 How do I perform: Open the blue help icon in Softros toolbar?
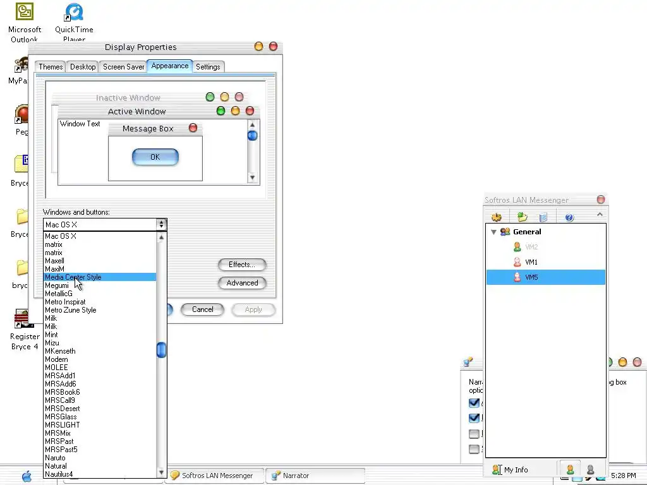pyautogui.click(x=569, y=217)
